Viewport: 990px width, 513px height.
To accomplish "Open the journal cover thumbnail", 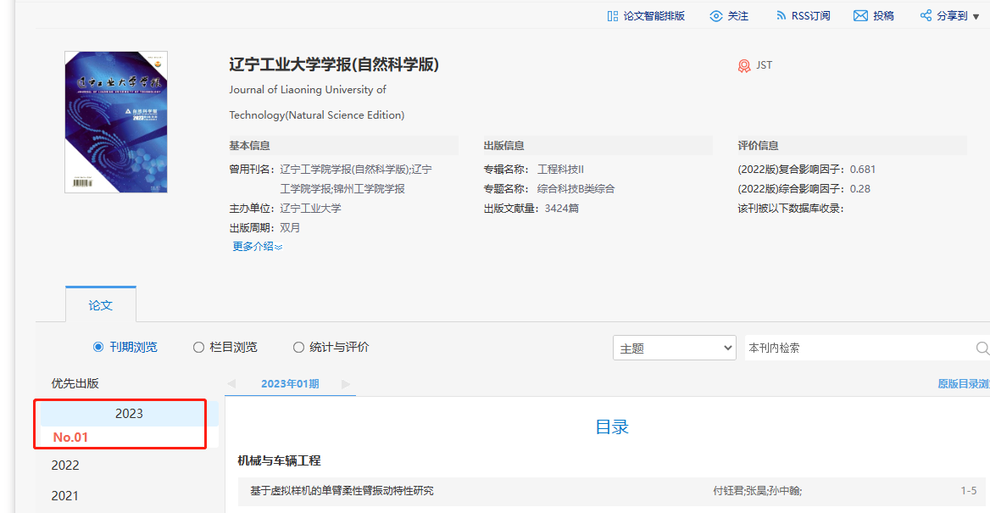I will (116, 122).
